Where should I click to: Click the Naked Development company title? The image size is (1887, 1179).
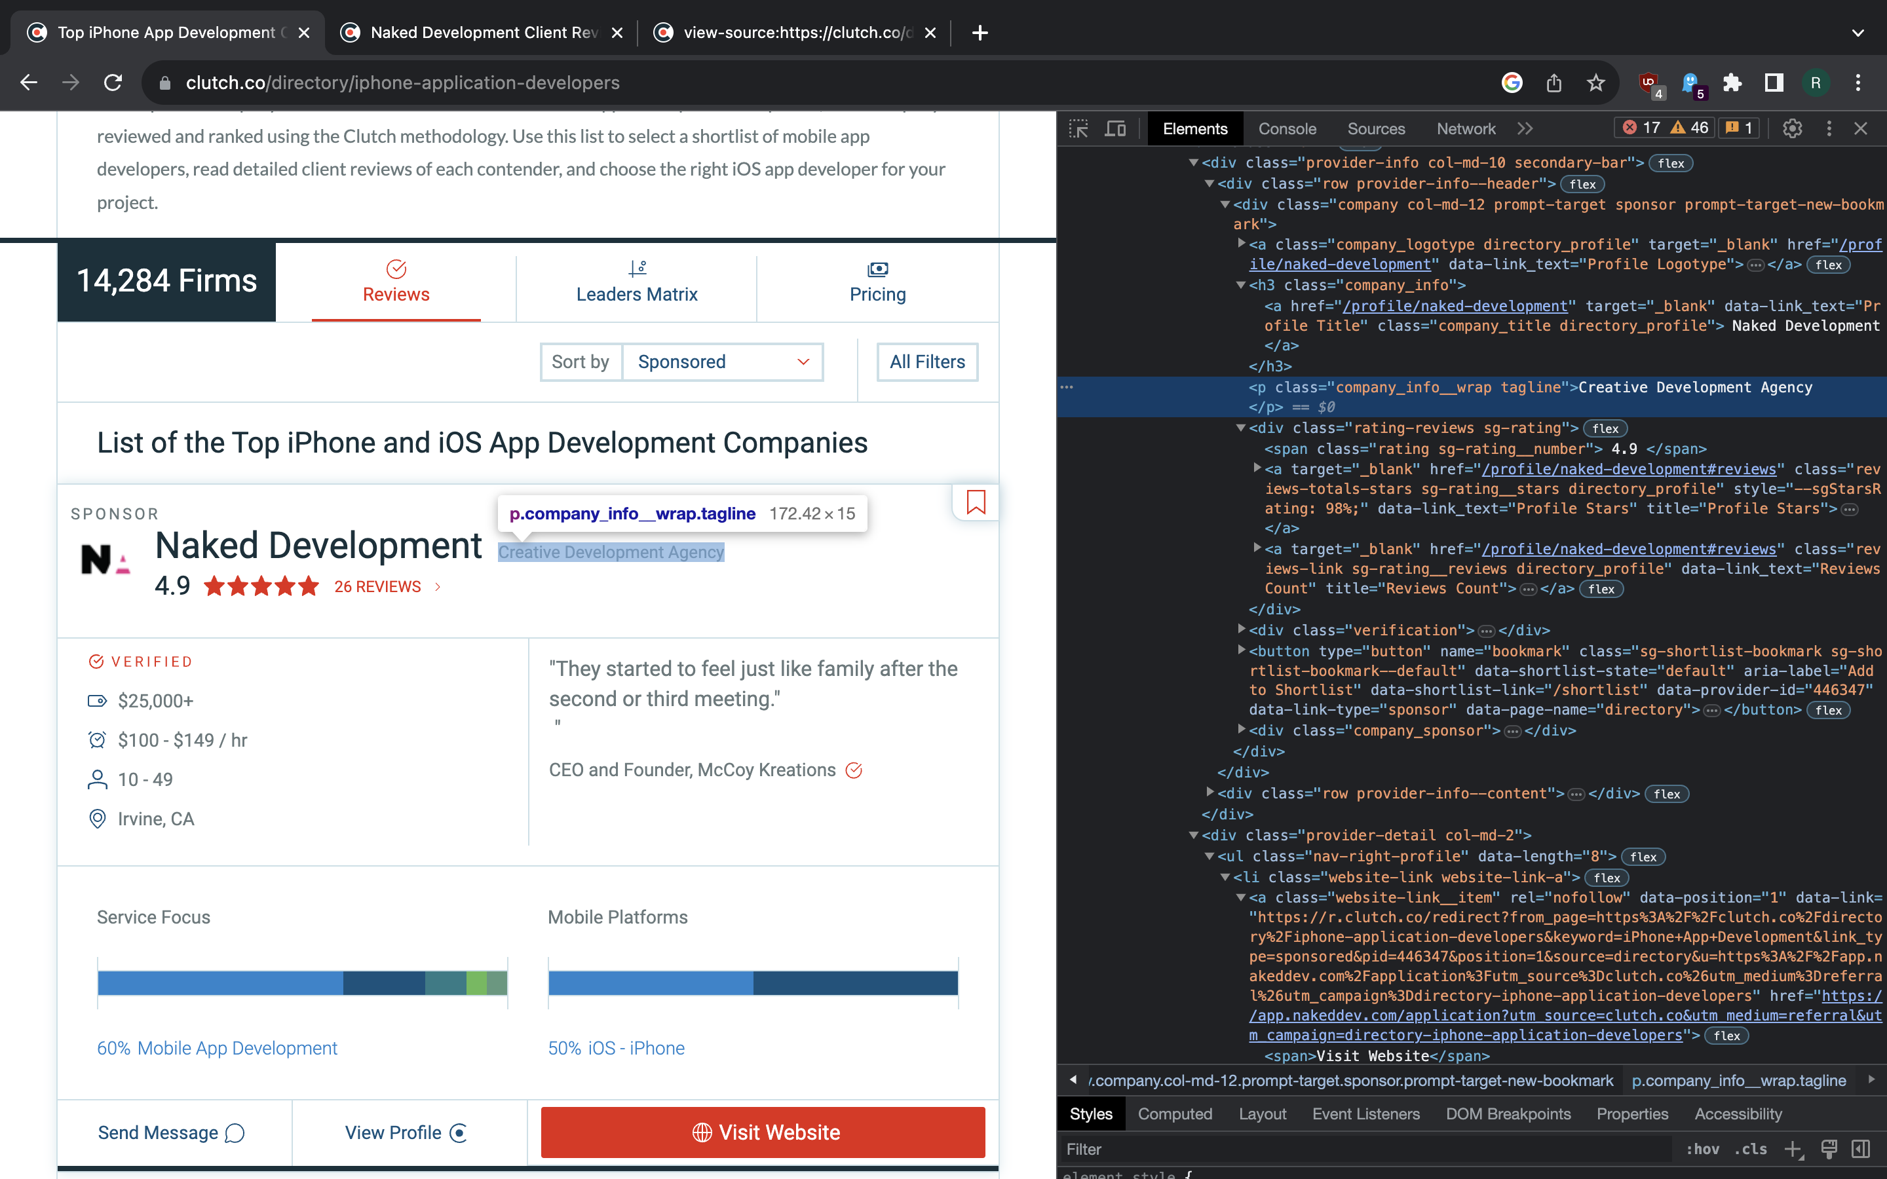click(318, 545)
